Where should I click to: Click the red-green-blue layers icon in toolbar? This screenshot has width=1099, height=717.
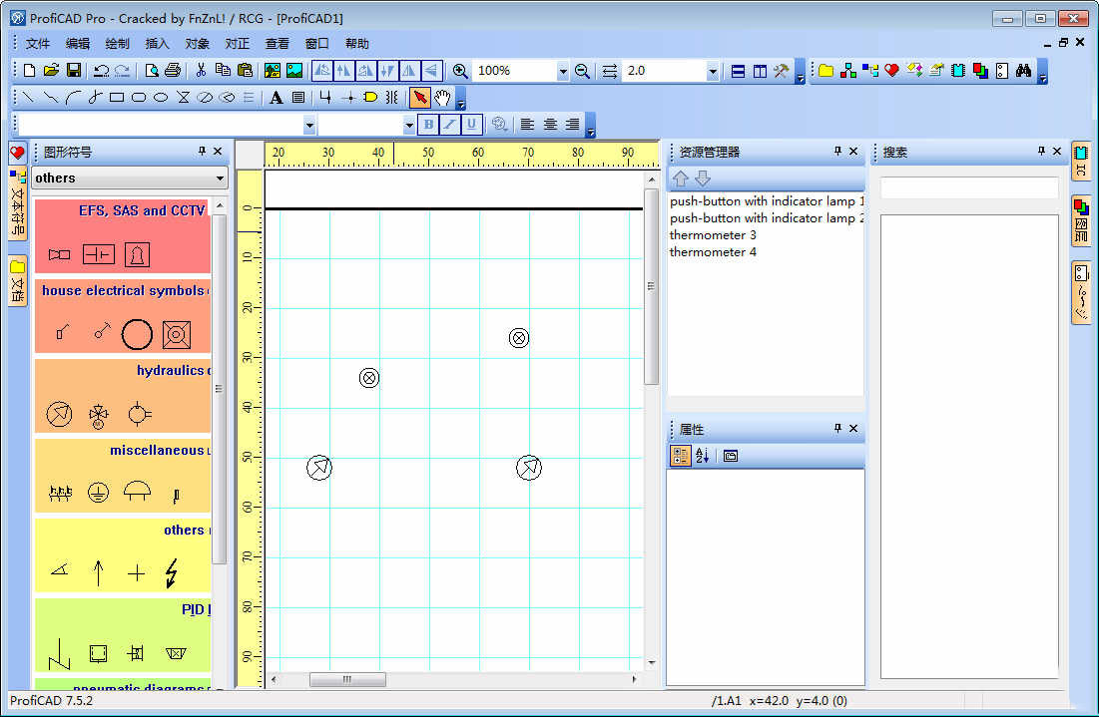pyautogui.click(x=980, y=71)
